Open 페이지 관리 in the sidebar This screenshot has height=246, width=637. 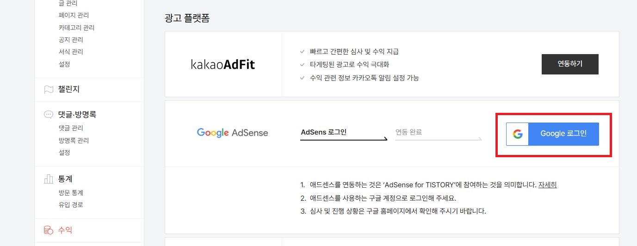74,15
